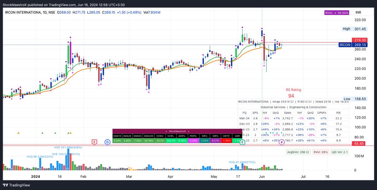Click the Apr label on time axis
Viewport: 377px width, 190px height.
click(171, 177)
